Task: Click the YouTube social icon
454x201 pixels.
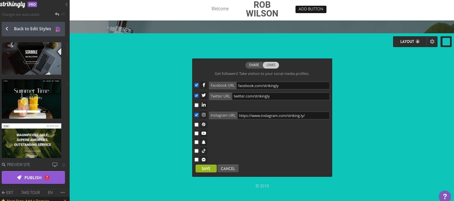Action: [204, 133]
